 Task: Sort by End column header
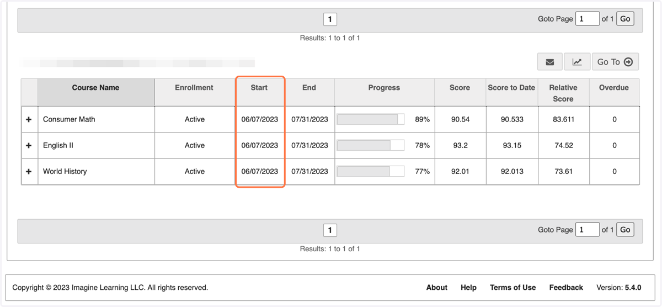pyautogui.click(x=309, y=92)
